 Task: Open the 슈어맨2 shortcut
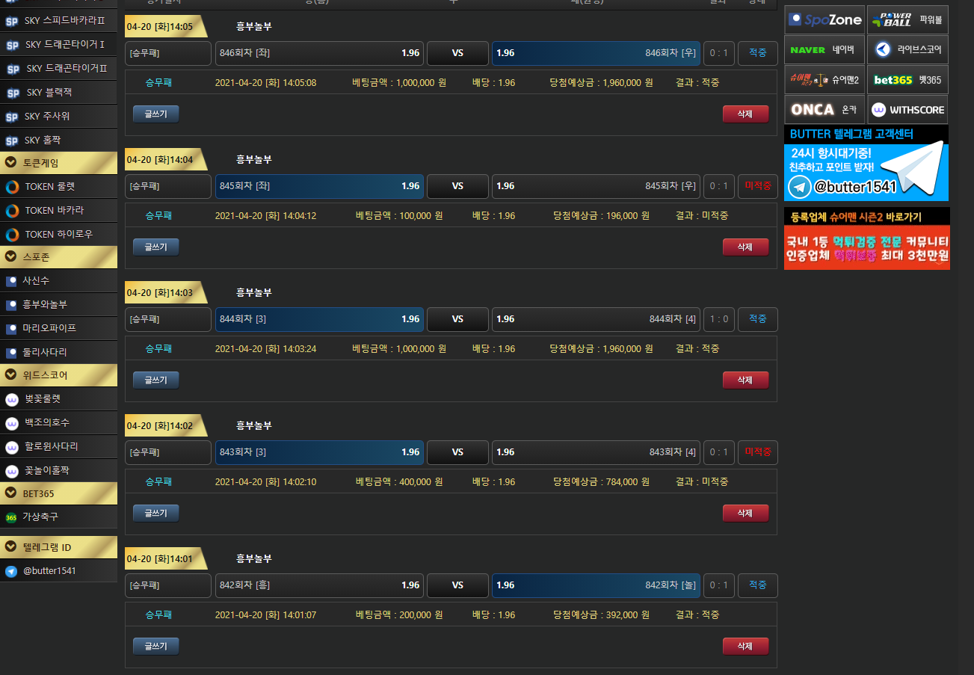pyautogui.click(x=824, y=80)
